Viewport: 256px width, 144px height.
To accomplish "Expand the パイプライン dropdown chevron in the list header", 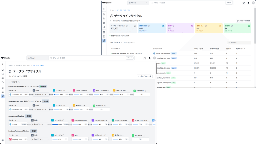I will pyautogui.click(x=122, y=43).
